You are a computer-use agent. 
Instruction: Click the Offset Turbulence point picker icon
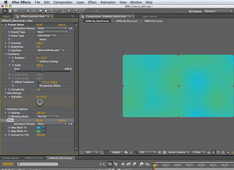38,82
